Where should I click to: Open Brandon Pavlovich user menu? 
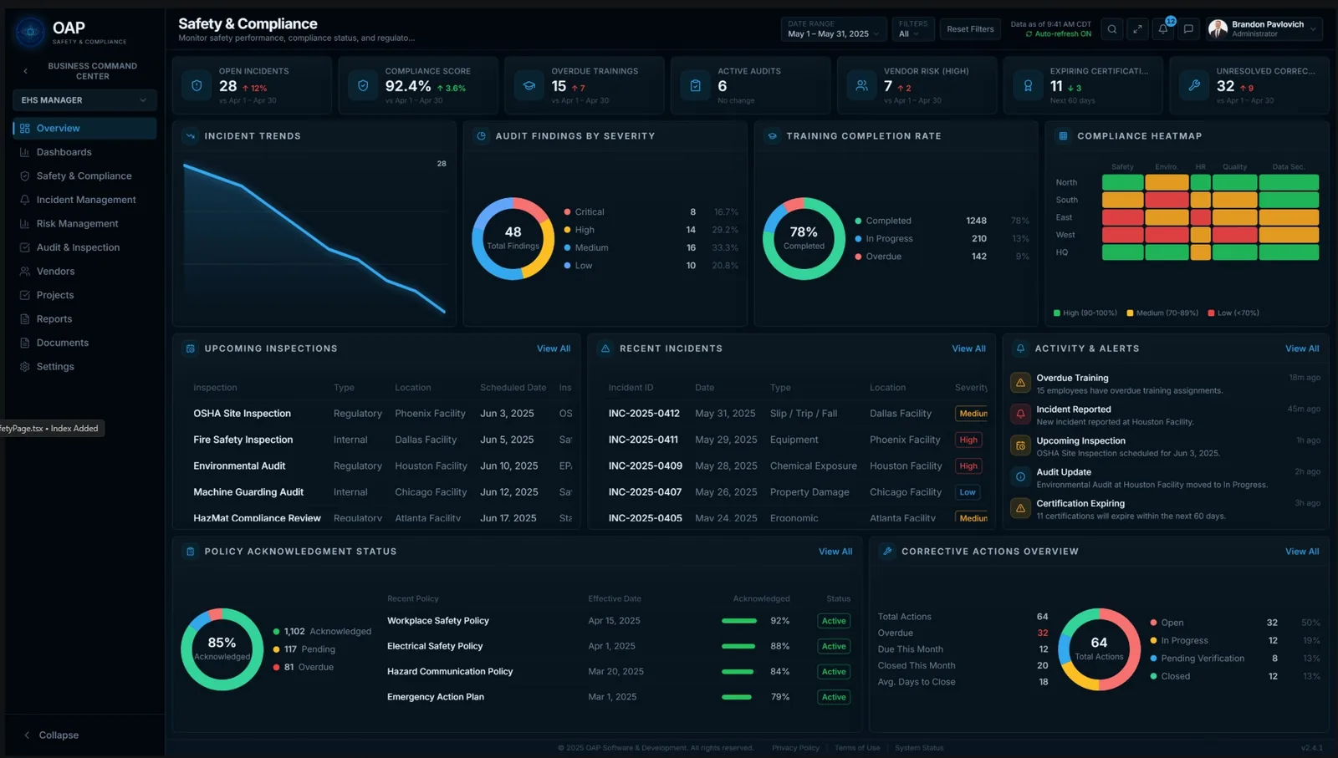(x=1264, y=29)
